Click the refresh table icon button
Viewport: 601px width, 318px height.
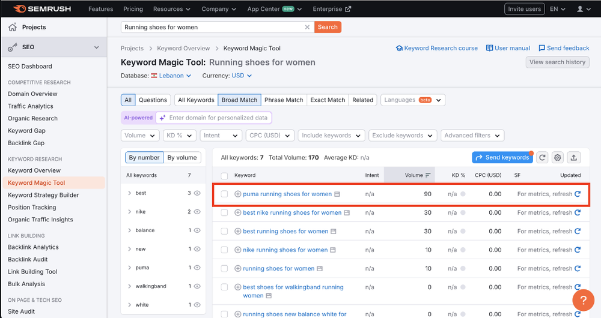(542, 157)
